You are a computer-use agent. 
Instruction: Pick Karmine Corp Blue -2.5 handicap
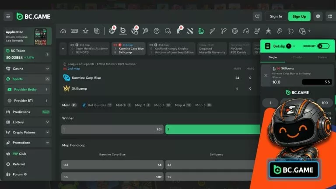[112, 165]
